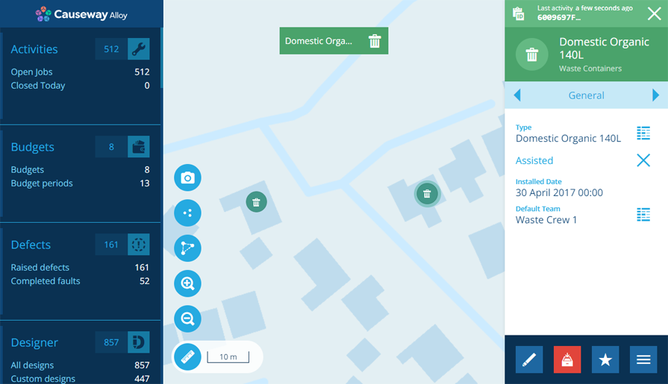Open the Open Jobs row

point(80,72)
